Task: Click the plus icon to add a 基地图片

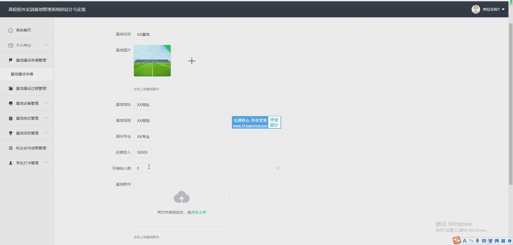Action: [x=192, y=61]
